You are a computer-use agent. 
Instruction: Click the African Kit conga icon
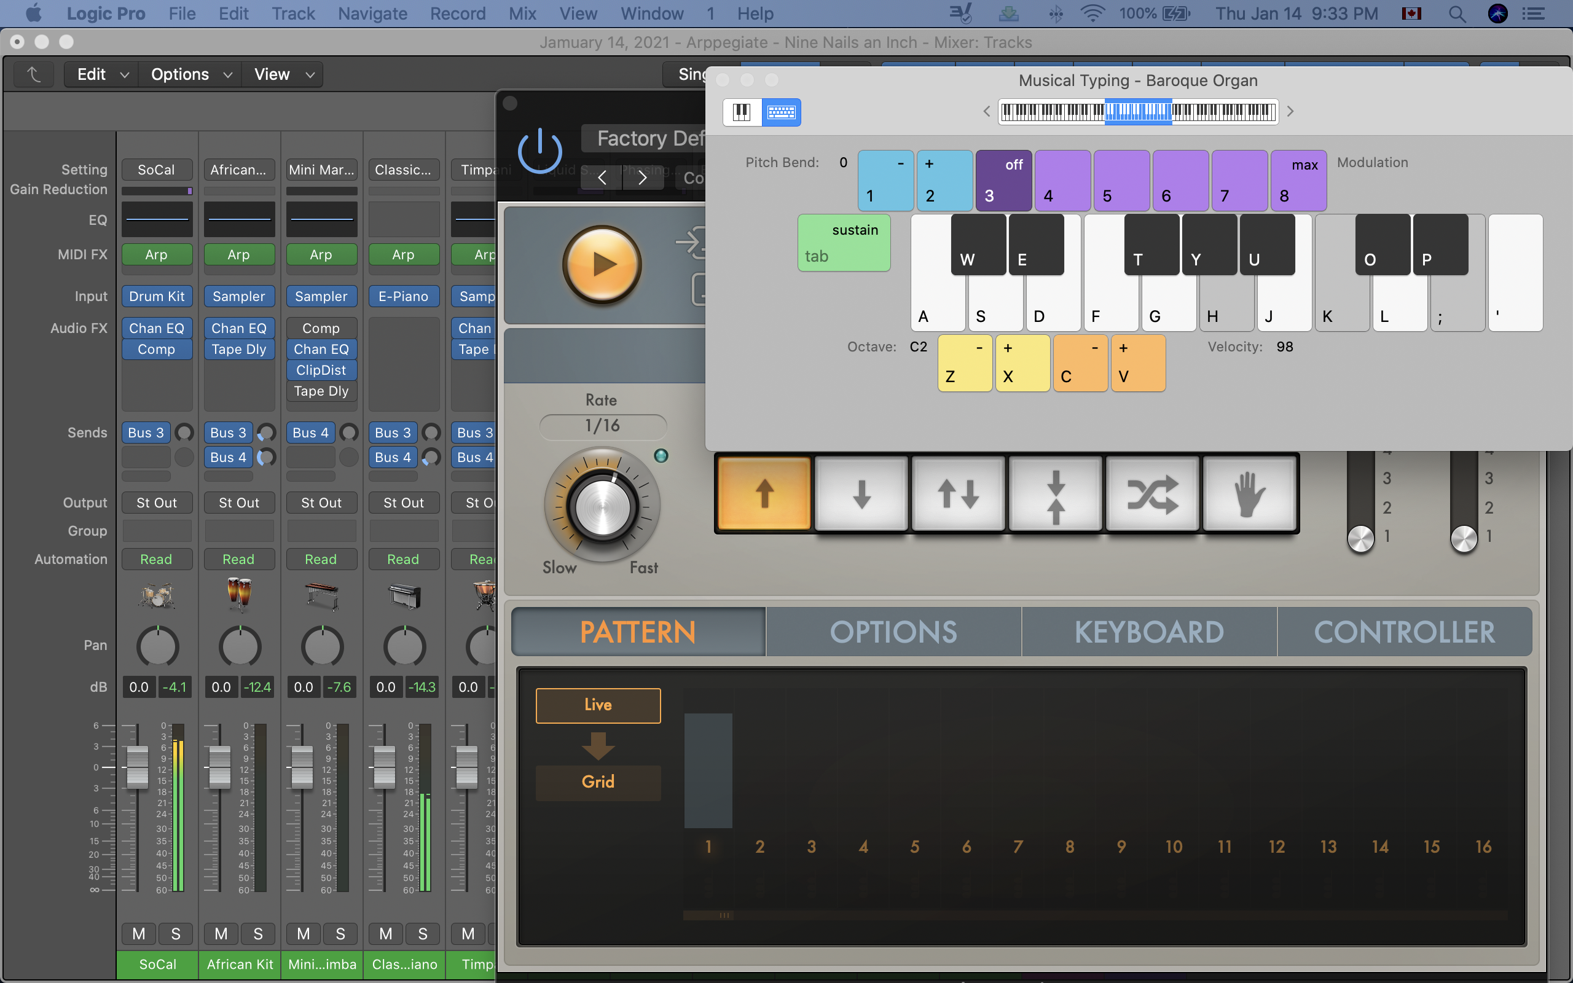pyautogui.click(x=239, y=595)
